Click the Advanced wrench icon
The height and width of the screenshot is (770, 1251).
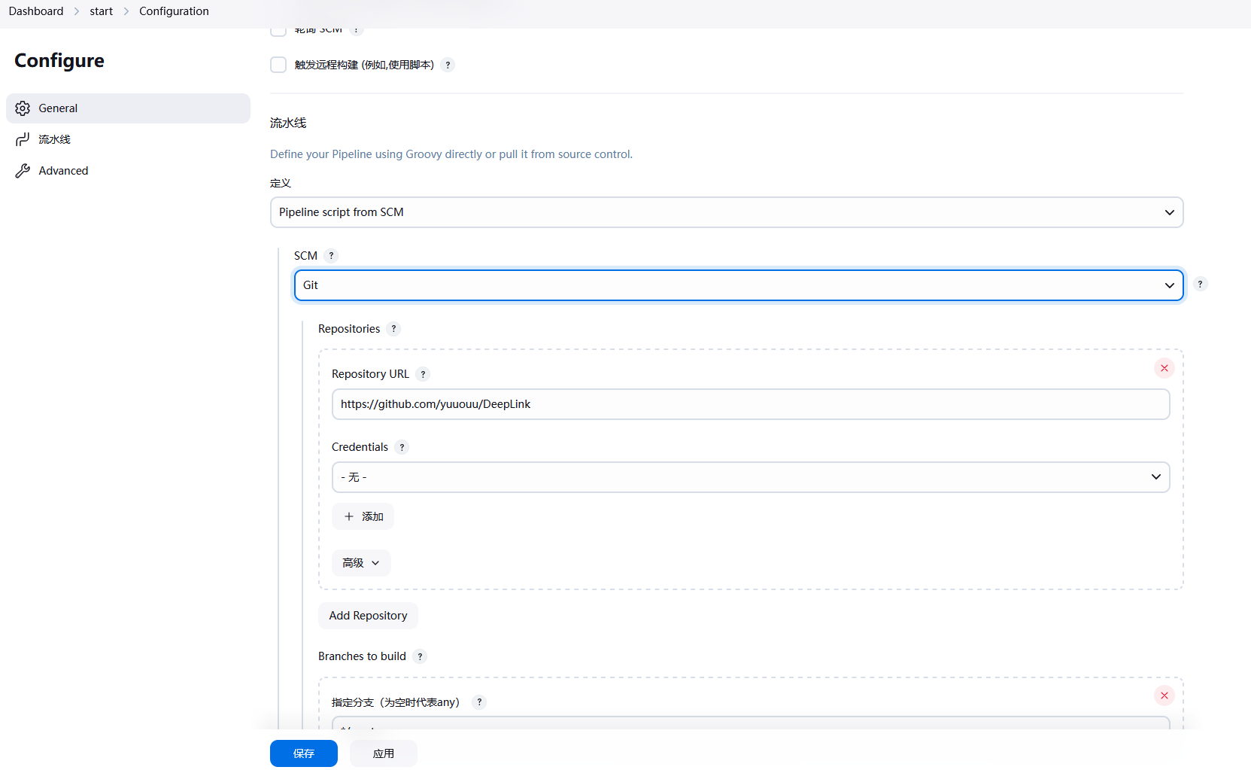tap(23, 171)
